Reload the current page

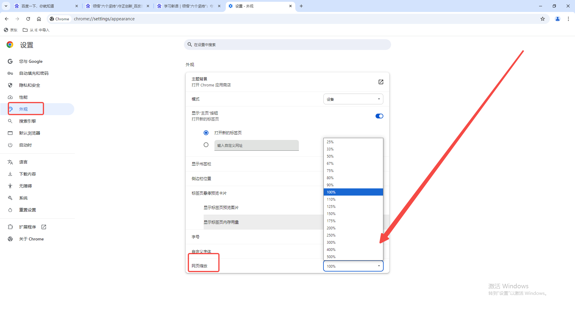pos(28,19)
